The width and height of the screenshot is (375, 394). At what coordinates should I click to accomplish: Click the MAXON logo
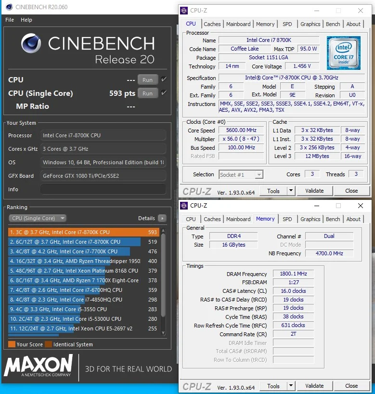39,366
